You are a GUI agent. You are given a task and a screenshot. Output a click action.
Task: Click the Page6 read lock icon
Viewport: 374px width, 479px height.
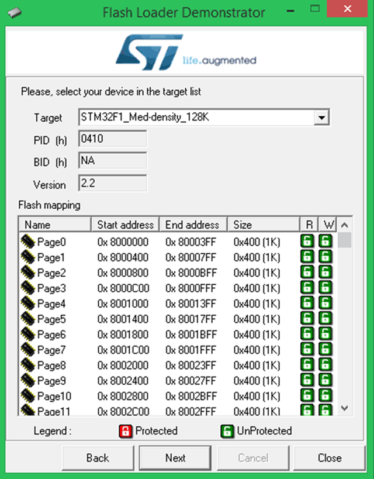307,333
